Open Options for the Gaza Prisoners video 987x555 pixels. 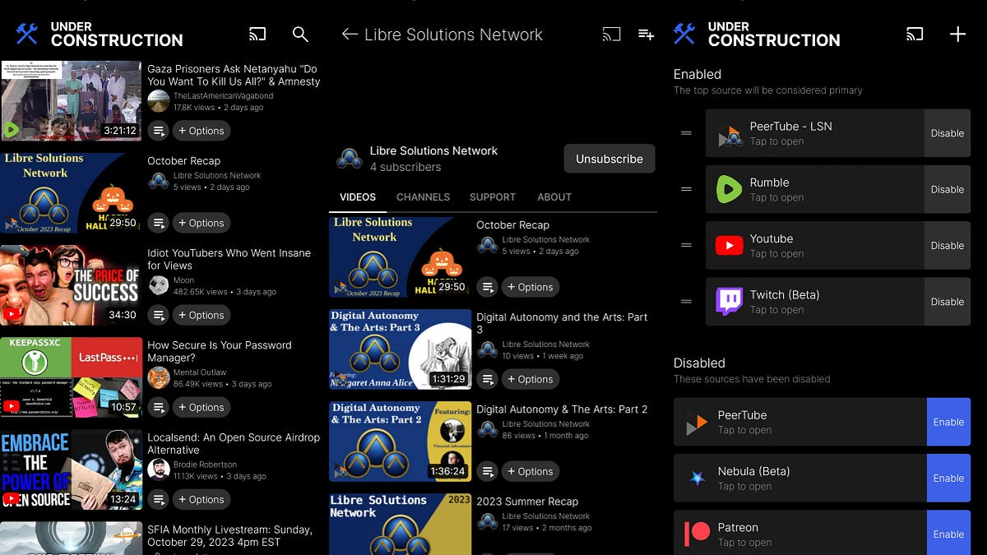pos(202,130)
